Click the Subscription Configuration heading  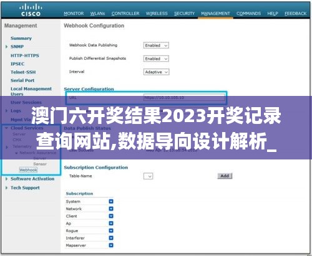(96, 168)
